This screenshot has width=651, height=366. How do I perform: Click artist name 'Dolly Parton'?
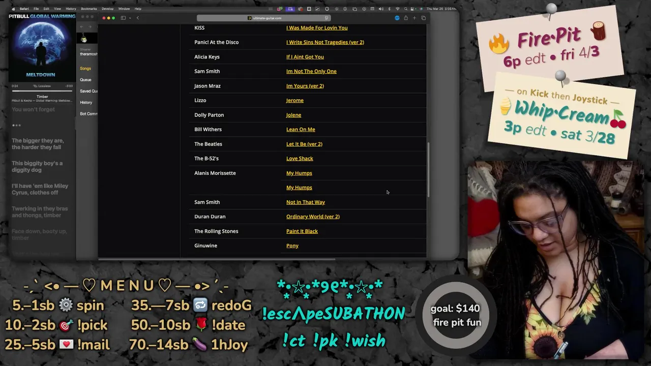click(x=209, y=115)
